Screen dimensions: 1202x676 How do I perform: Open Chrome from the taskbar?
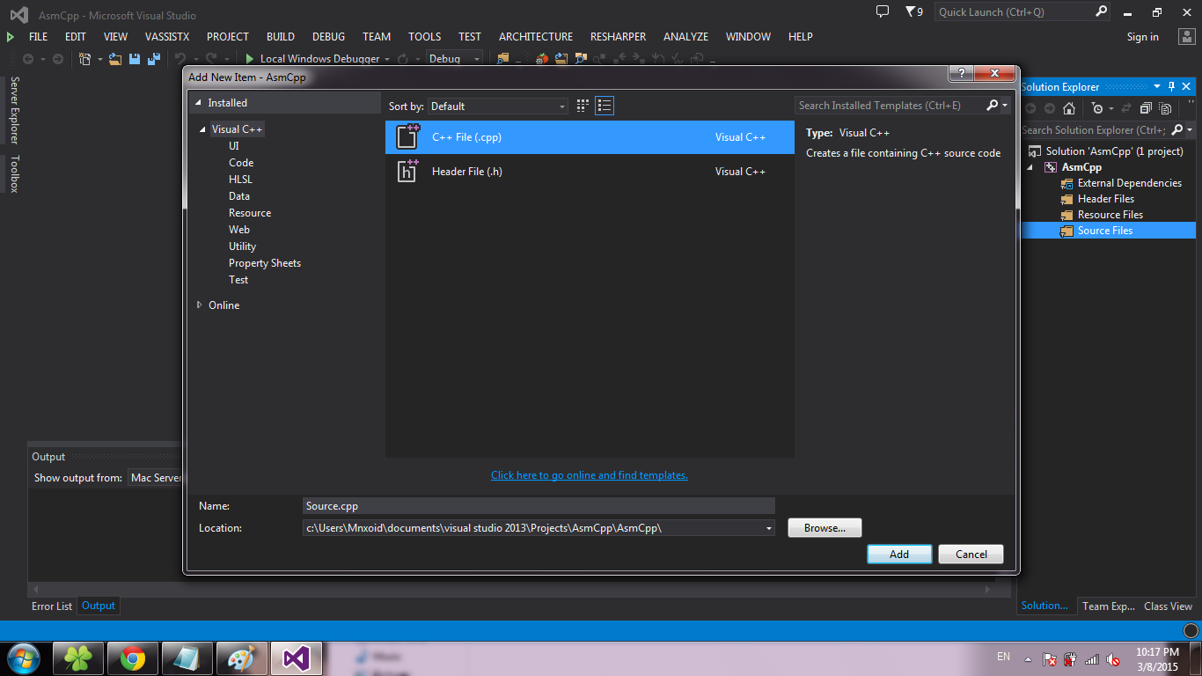point(133,658)
